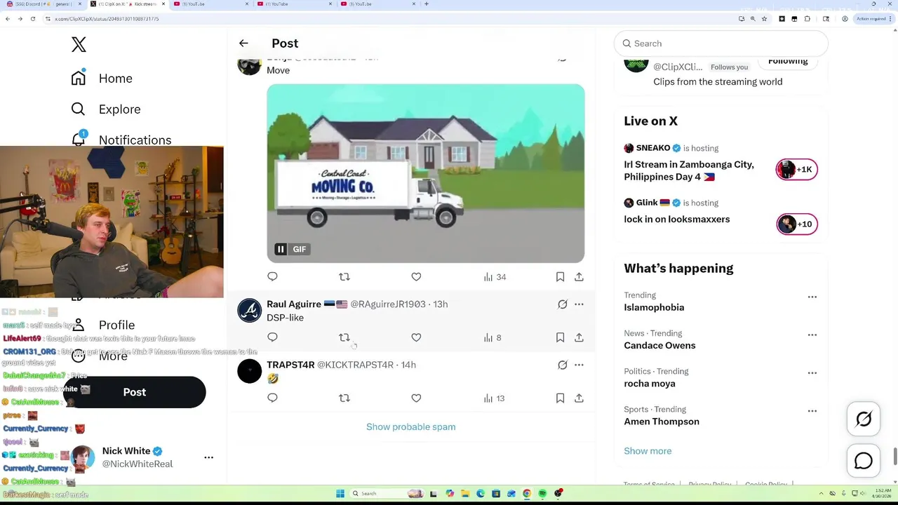Open Raul Aguirre's profile avatar
898x505 pixels.
tap(249, 311)
